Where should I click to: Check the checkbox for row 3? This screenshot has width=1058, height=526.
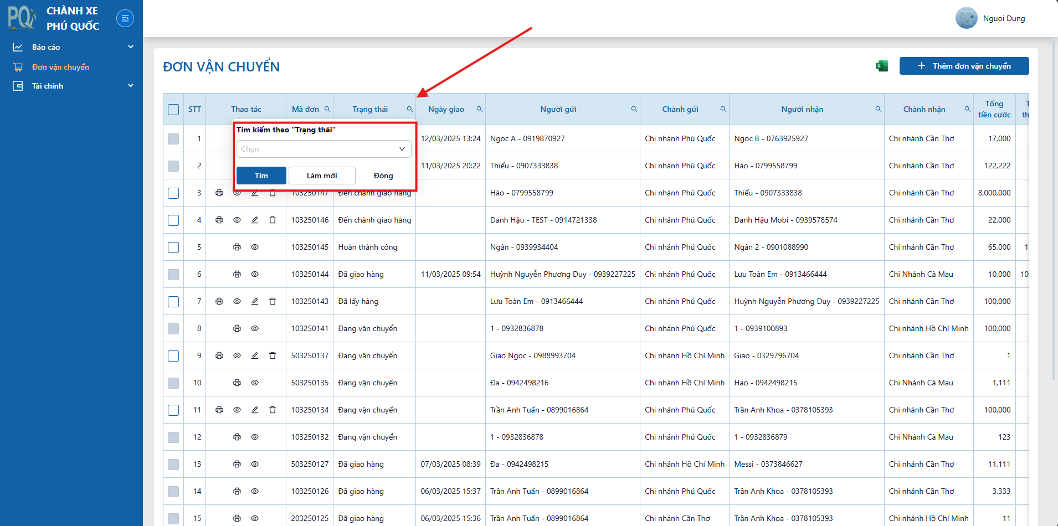pos(173,193)
